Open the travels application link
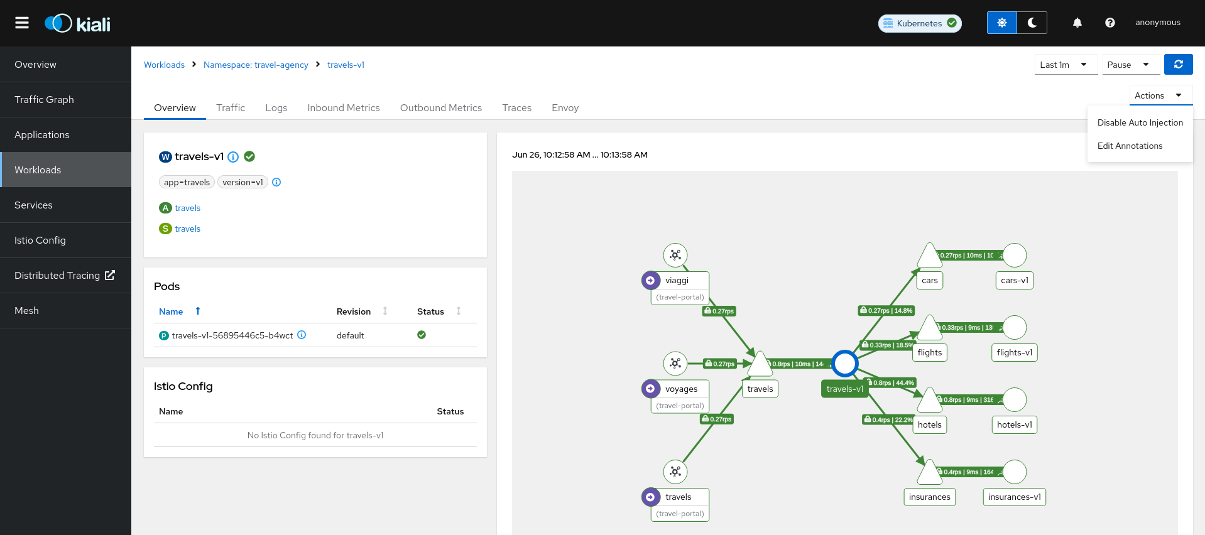This screenshot has width=1205, height=535. pos(187,208)
